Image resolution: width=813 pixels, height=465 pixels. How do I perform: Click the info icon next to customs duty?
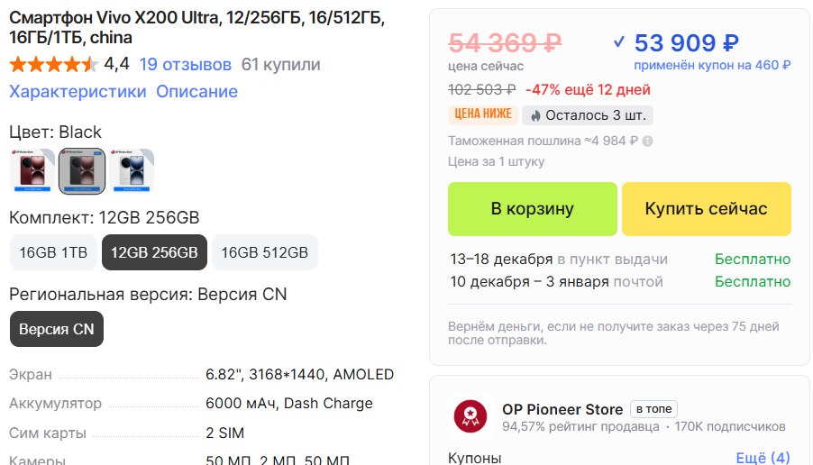click(648, 141)
